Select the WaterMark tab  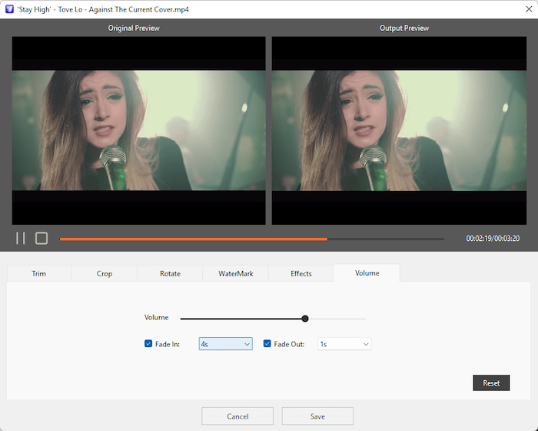tap(236, 273)
